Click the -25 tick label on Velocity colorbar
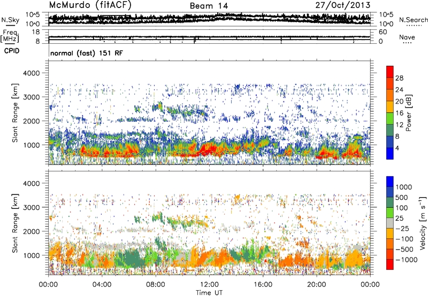 pyautogui.click(x=402, y=228)
